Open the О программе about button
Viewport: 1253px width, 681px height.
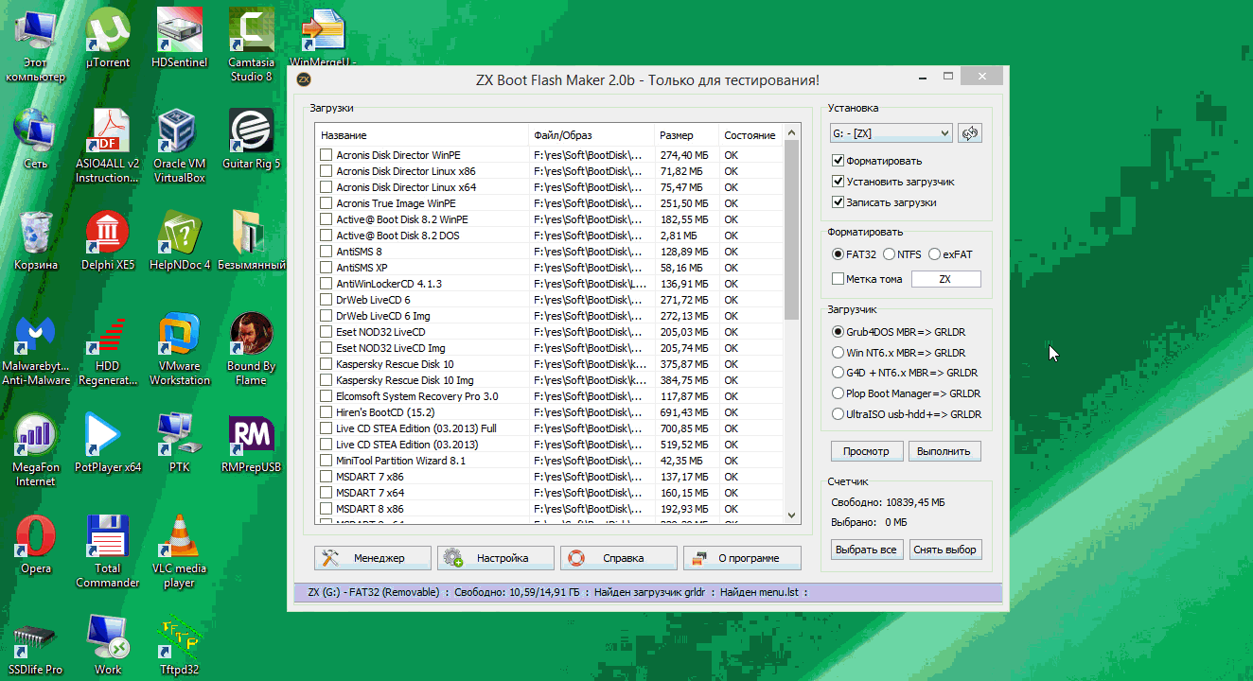(742, 558)
